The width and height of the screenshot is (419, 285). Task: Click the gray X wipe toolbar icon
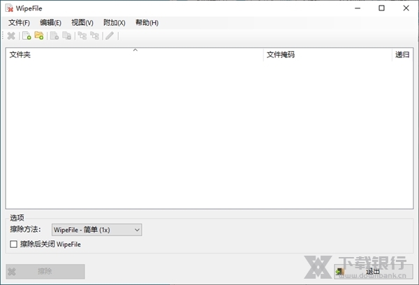pyautogui.click(x=11, y=36)
